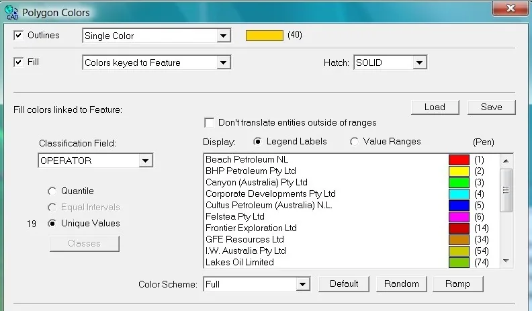This screenshot has width=532, height=311.
Task: Click the olive swatch for I.W. Australia Pty Ltd
Action: coord(459,251)
